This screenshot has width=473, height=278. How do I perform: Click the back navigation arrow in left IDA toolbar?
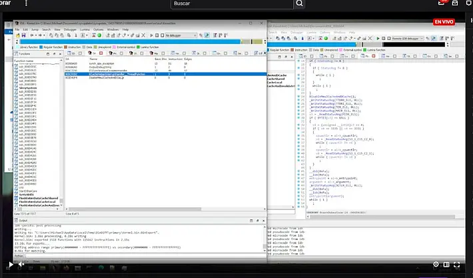coord(32,35)
